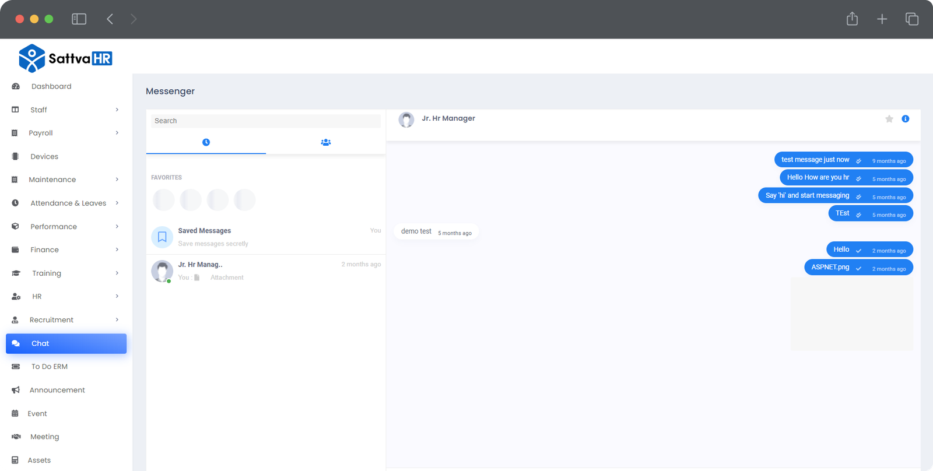Switch to the group contacts tab
933x471 pixels.
pyautogui.click(x=326, y=142)
